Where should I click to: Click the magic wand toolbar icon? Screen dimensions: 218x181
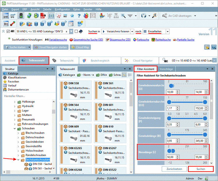[x=123, y=16]
